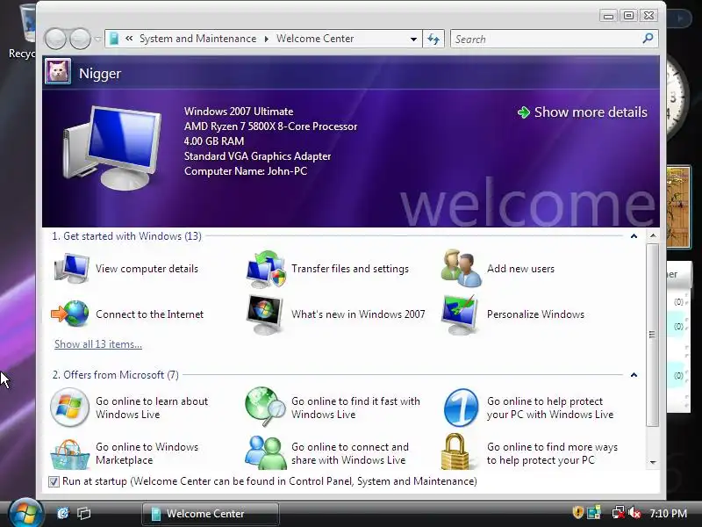The height and width of the screenshot is (527, 702).
Task: Click the 4.00 GB RAM text
Action: coord(214,141)
